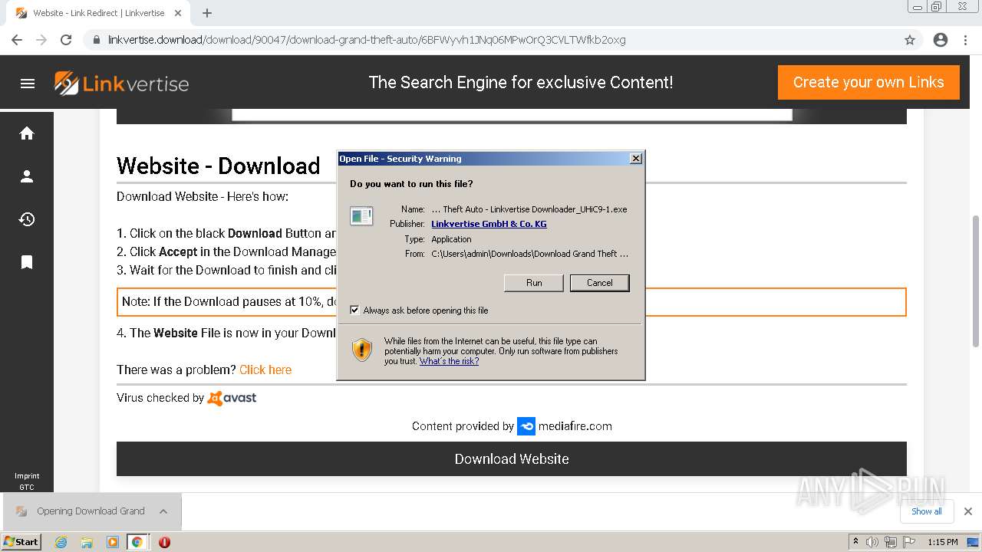Open the Imprint link in sidebar
Screen dimensions: 982x552
point(27,476)
